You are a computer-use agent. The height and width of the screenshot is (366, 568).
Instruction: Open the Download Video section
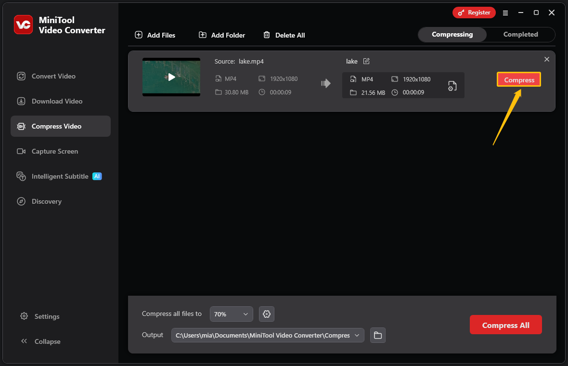click(21, 101)
